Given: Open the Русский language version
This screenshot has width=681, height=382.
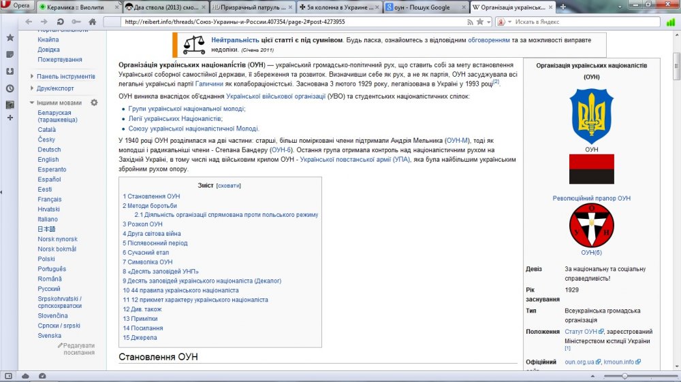Looking at the screenshot, I should click(48, 289).
